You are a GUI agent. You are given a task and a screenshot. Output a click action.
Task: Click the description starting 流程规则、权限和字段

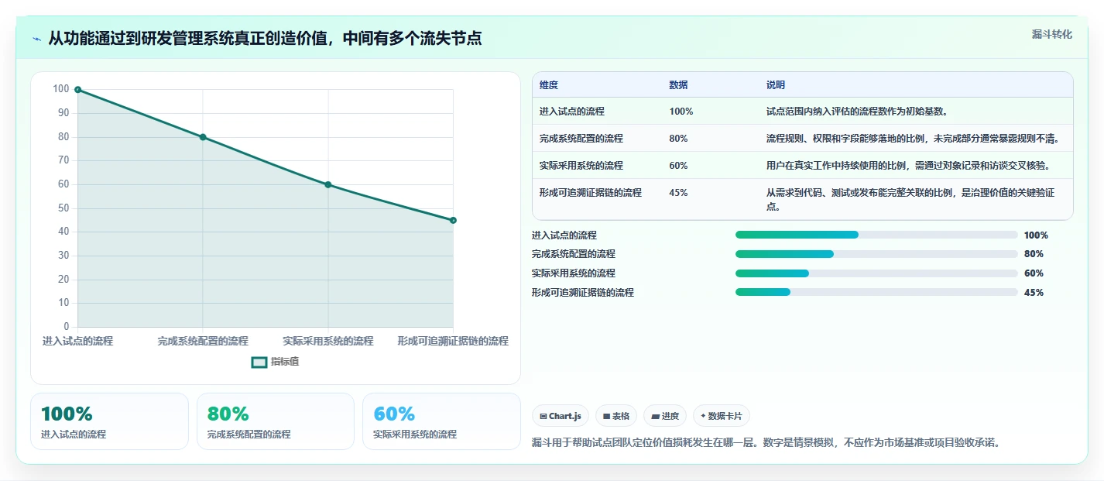913,139
